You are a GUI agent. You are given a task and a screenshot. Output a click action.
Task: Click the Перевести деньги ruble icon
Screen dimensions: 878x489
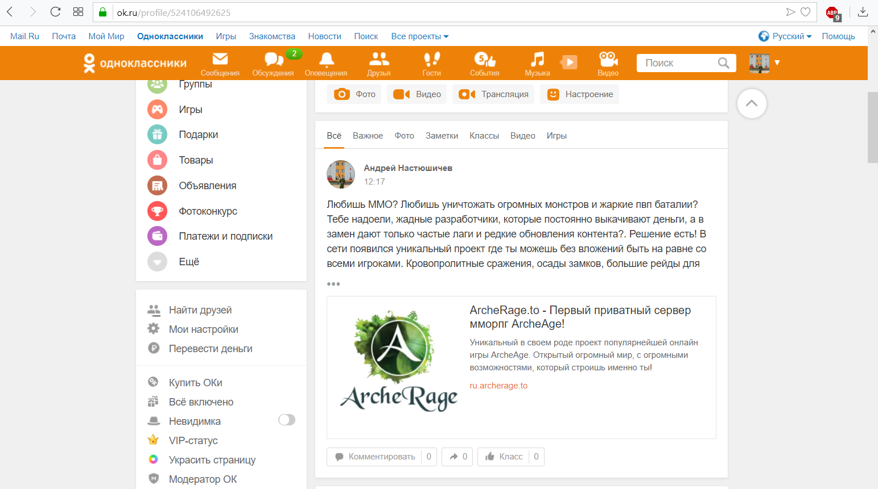(x=154, y=348)
